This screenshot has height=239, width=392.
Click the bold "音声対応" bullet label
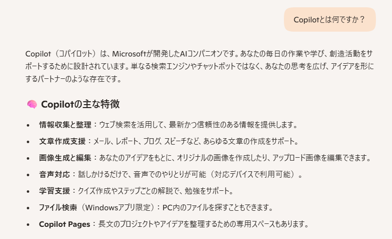pos(55,174)
